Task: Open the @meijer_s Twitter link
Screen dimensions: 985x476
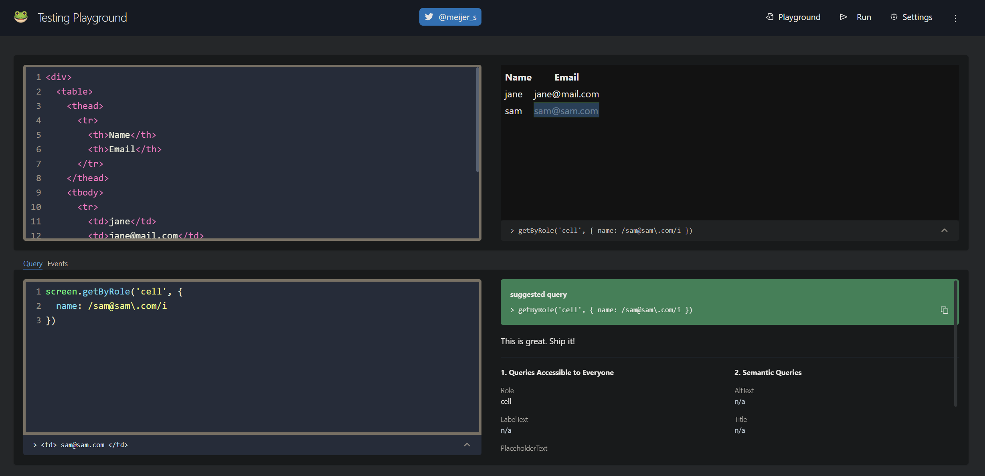Action: point(457,17)
